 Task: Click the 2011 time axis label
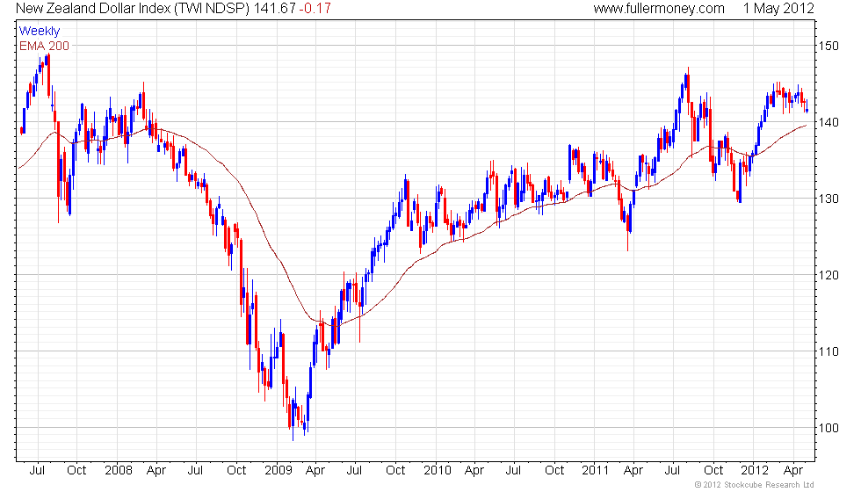click(596, 470)
